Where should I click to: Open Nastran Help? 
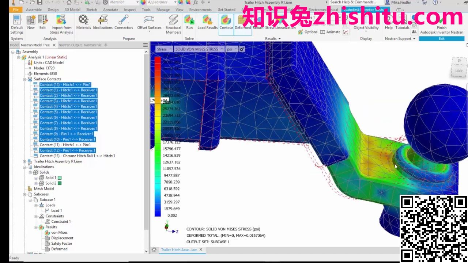click(389, 23)
